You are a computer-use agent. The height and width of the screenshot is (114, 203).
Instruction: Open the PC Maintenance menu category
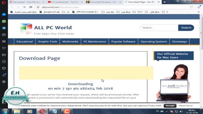coord(95,41)
